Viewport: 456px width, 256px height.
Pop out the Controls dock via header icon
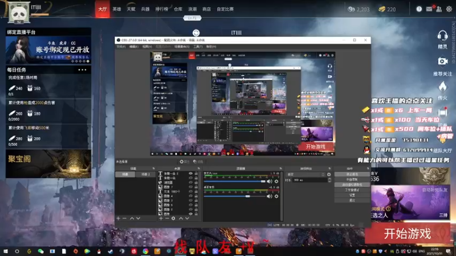click(368, 168)
